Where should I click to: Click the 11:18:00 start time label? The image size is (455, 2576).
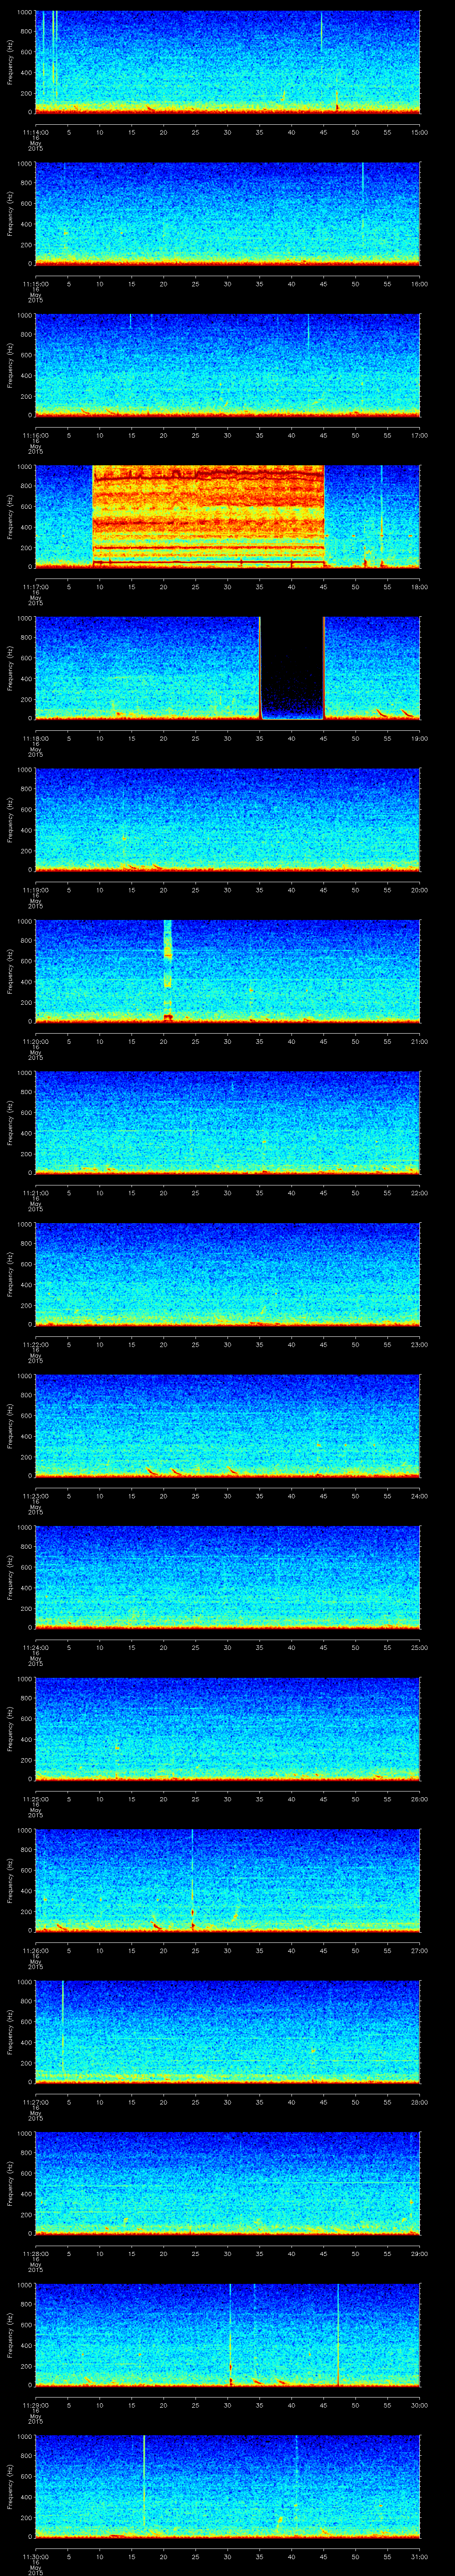(35, 738)
